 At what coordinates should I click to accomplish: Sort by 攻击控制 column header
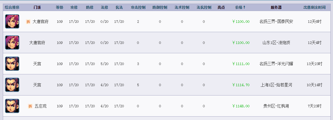(x=138, y=7)
